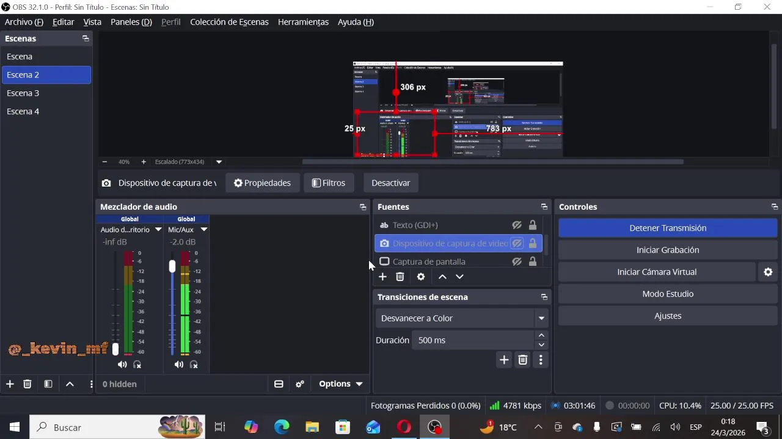The width and height of the screenshot is (782, 439).
Task: Toggle Mic/Aux monitoring headphone icon
Action: click(x=194, y=365)
